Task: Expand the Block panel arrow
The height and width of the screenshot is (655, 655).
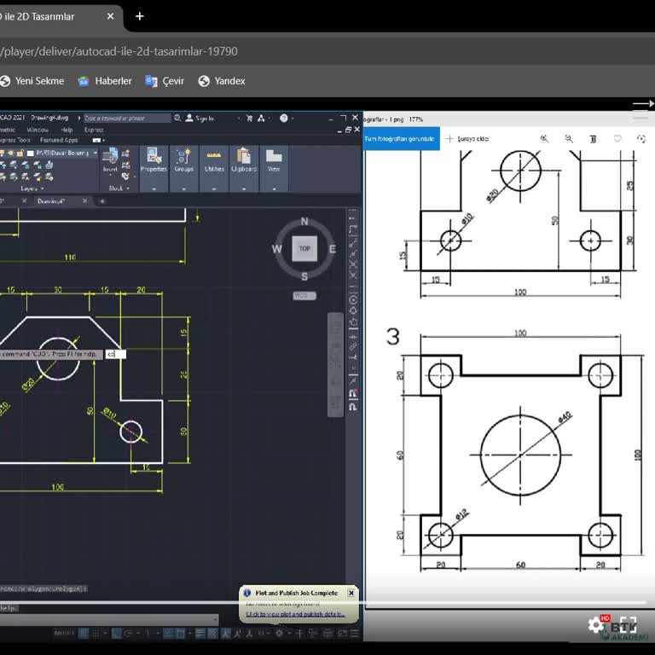Action: pyautogui.click(x=128, y=188)
